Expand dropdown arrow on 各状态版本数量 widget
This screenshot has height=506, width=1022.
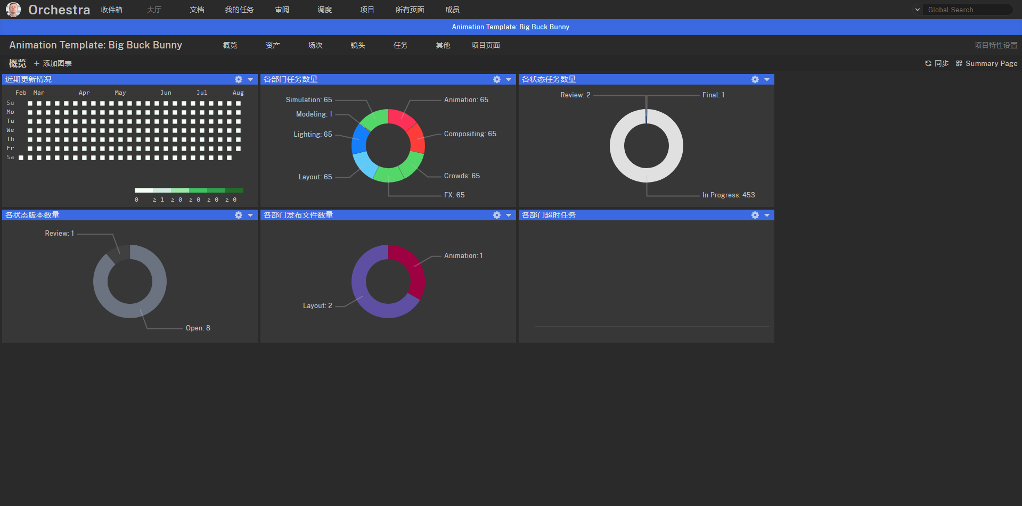pyautogui.click(x=250, y=215)
